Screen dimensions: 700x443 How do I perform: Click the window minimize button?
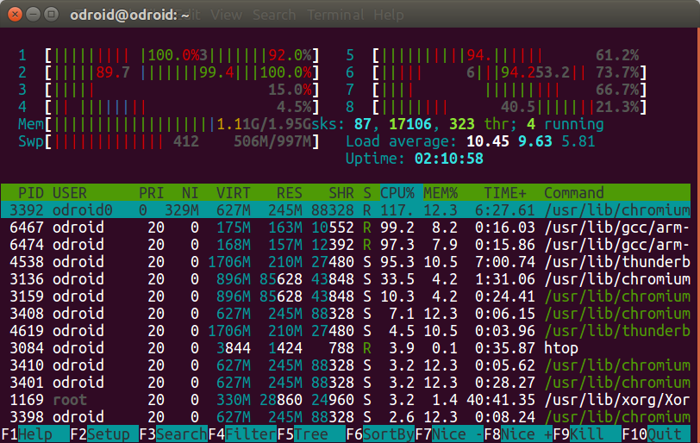pos(33,15)
